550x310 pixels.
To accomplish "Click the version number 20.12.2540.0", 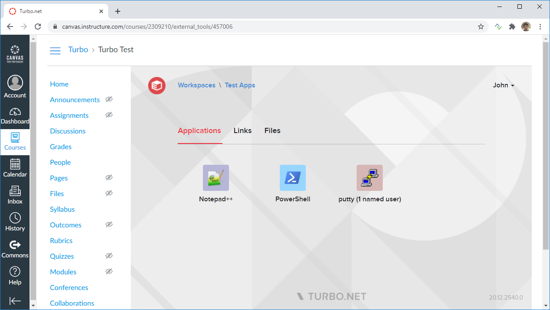I will coord(506,298).
